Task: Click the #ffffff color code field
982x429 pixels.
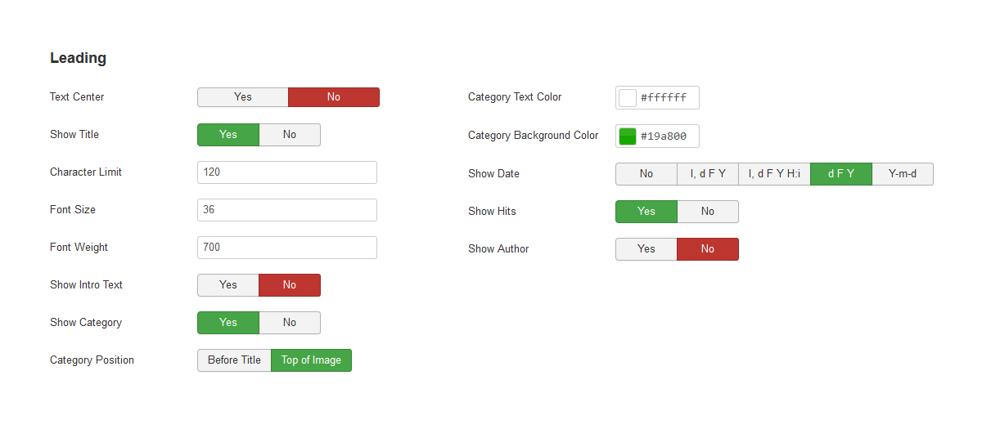Action: click(x=666, y=98)
